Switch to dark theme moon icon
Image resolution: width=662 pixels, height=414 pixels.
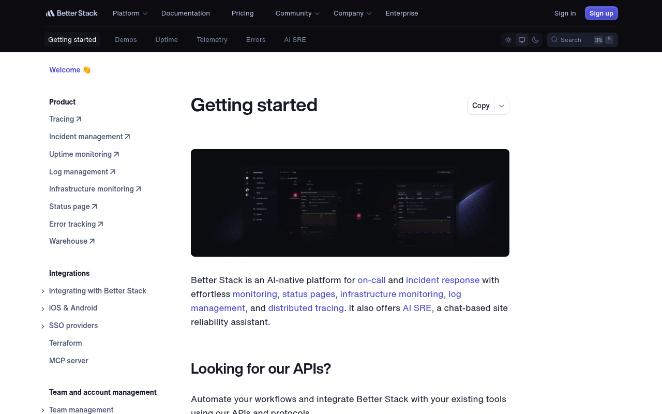pyautogui.click(x=535, y=40)
